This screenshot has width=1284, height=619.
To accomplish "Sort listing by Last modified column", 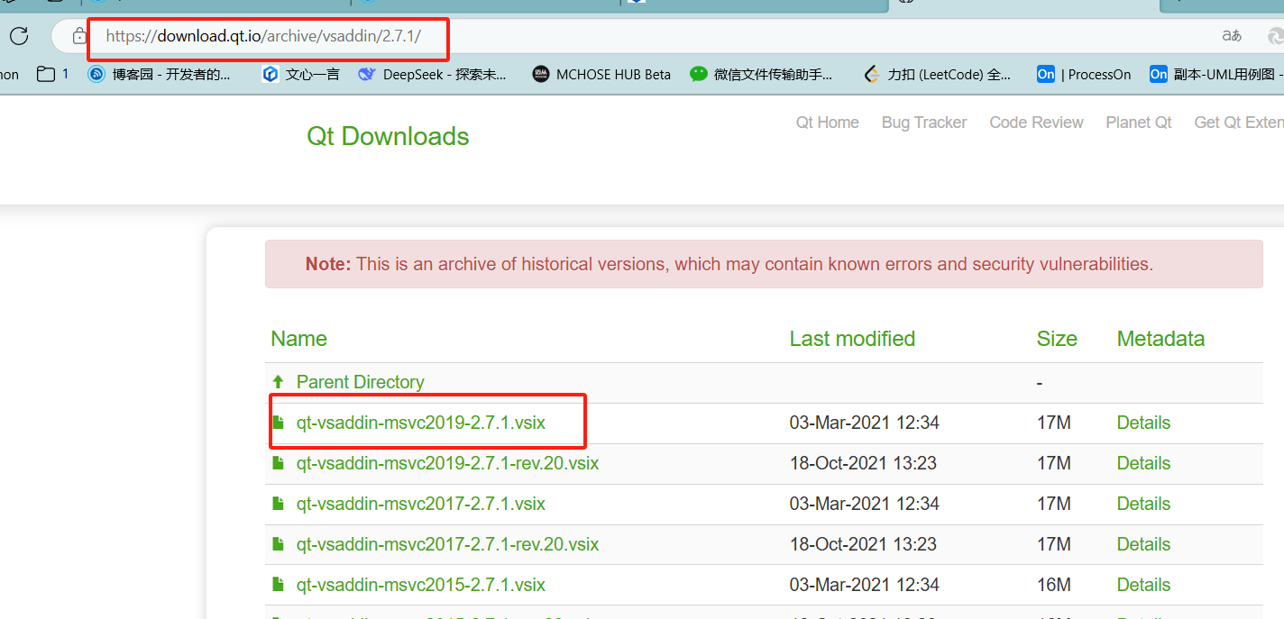I will click(852, 339).
